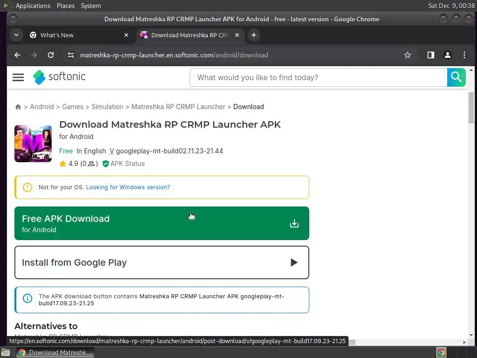This screenshot has height=358, width=477.
Task: Follow Looking for Windows version link
Action: (128, 187)
